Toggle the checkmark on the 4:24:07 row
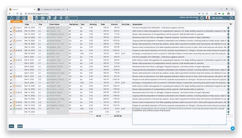The width and height of the screenshot is (242, 138). point(11,41)
